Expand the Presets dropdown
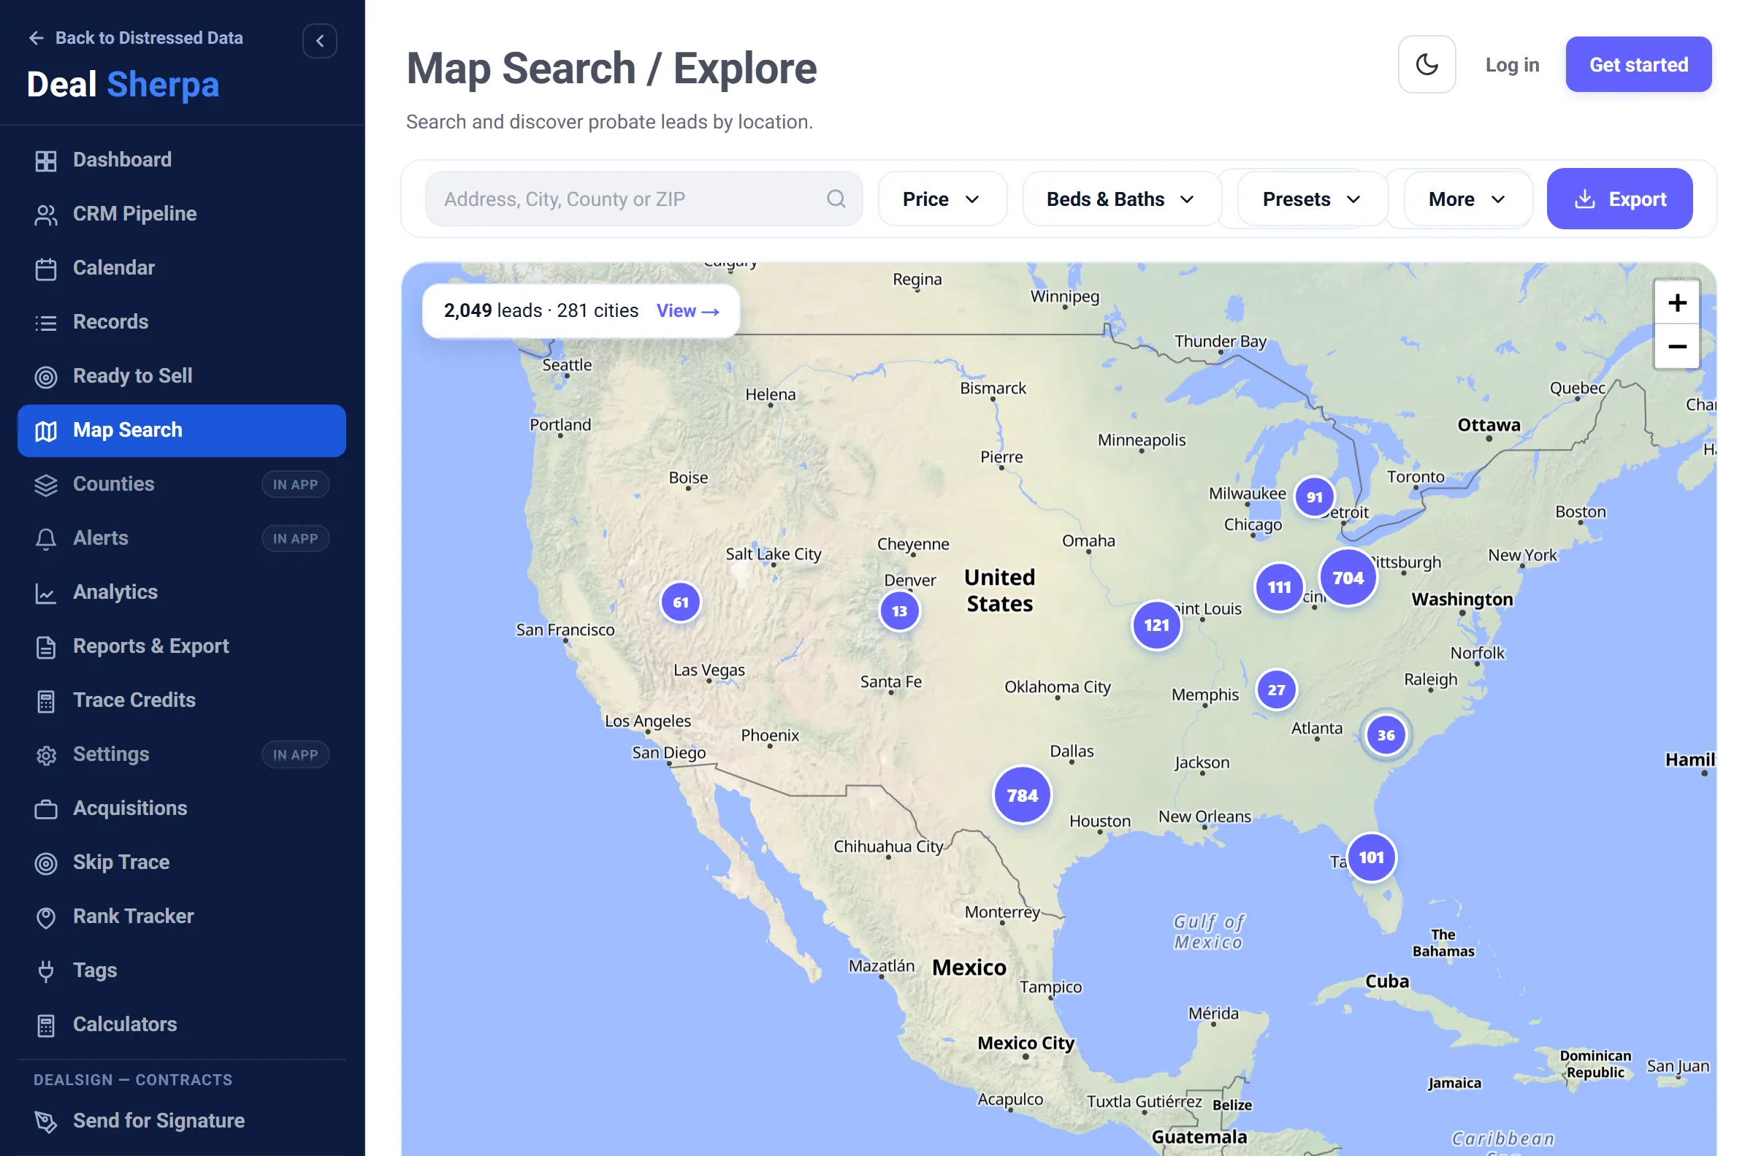The width and height of the screenshot is (1753, 1156). pos(1312,199)
